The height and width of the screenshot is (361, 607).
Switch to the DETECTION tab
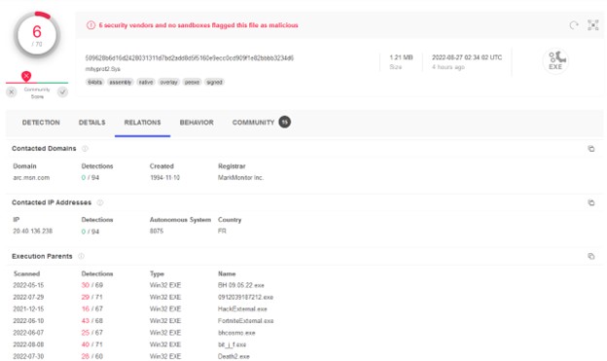(x=41, y=123)
